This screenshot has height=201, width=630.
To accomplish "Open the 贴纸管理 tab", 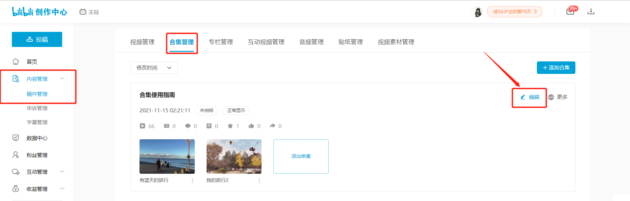I will point(351,42).
